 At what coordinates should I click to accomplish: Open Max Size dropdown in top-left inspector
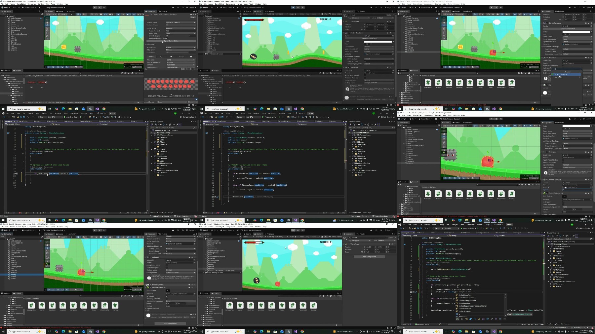point(180,60)
